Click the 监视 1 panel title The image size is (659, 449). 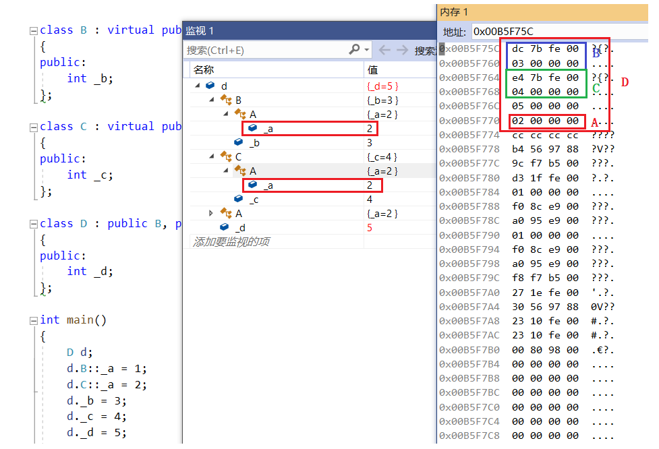[x=200, y=30]
